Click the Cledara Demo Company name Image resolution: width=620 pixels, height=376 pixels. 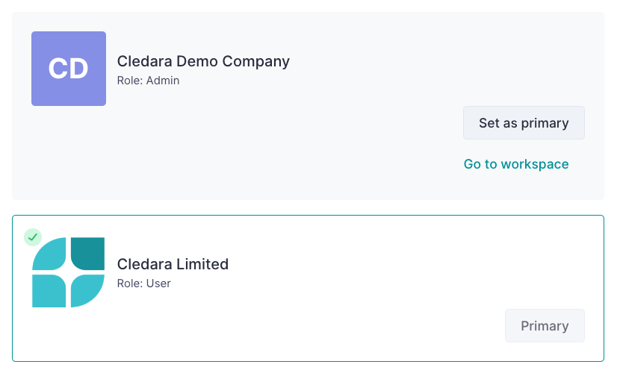(x=203, y=61)
